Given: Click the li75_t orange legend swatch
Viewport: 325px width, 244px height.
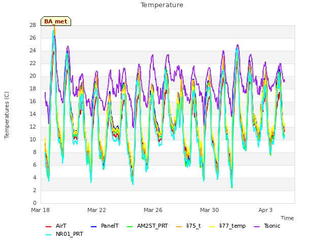Looking at the screenshot, I should pos(179,227).
